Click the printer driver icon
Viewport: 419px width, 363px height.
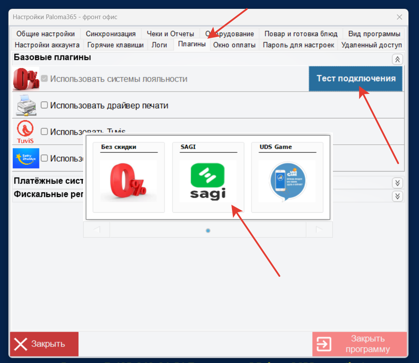(26, 105)
